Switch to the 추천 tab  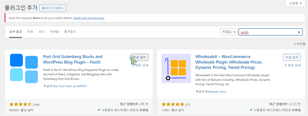coord(30,32)
